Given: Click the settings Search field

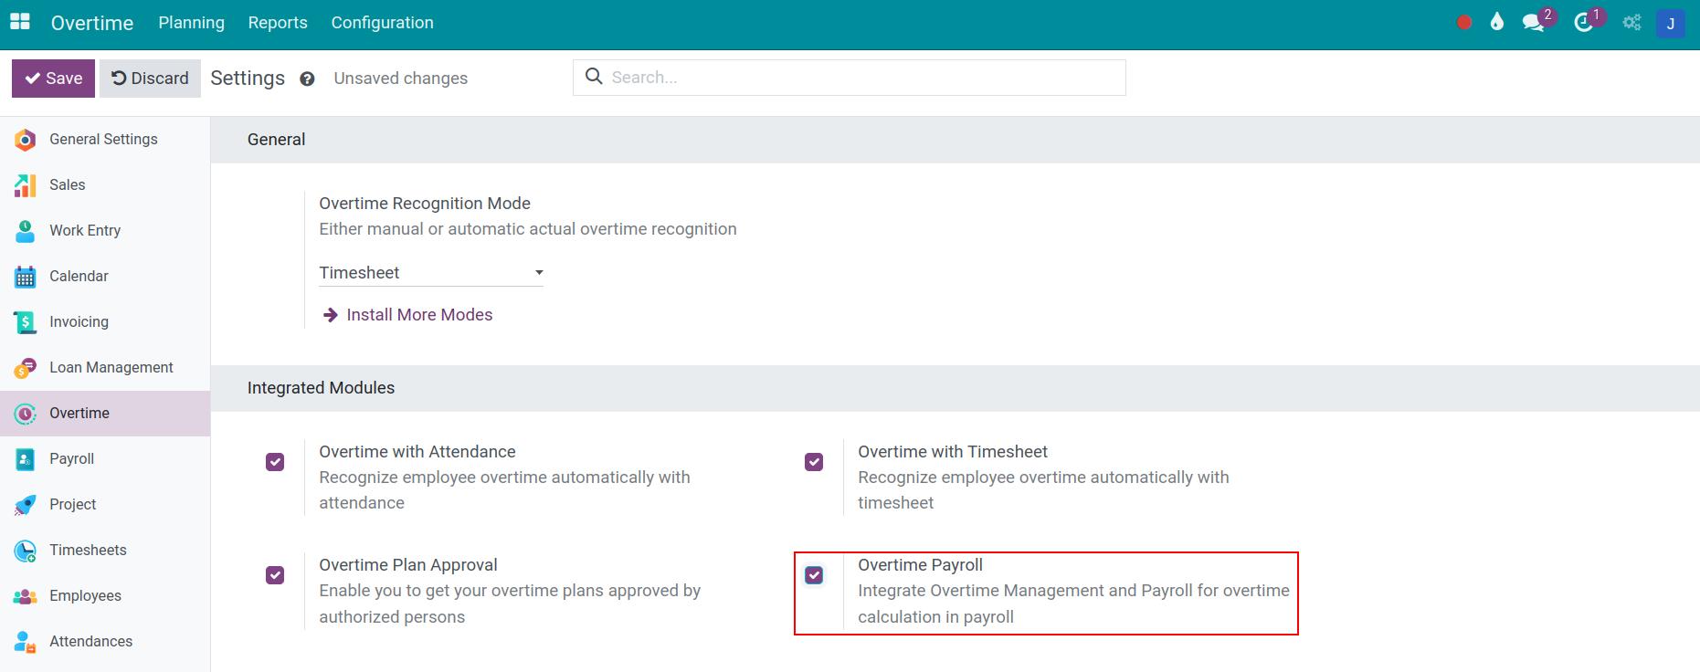Looking at the screenshot, I should click(x=859, y=78).
